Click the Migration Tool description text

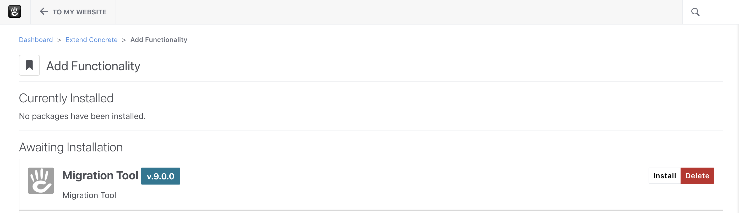[89, 195]
